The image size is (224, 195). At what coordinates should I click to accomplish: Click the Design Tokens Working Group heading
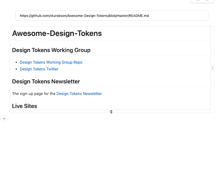pyautogui.click(x=51, y=50)
